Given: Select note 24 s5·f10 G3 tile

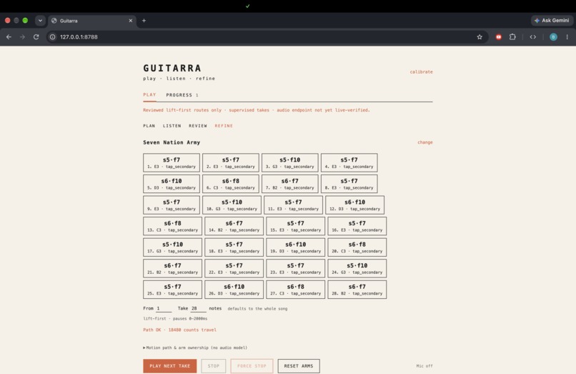Looking at the screenshot, I should pyautogui.click(x=357, y=268).
